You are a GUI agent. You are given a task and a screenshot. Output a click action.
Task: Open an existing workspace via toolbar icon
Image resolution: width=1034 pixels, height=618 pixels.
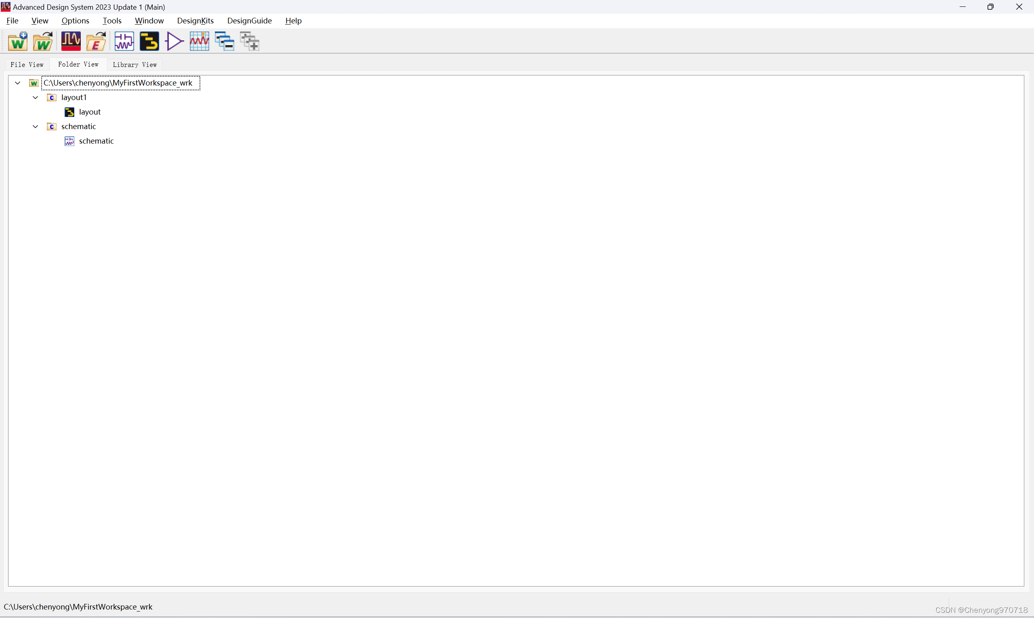43,41
